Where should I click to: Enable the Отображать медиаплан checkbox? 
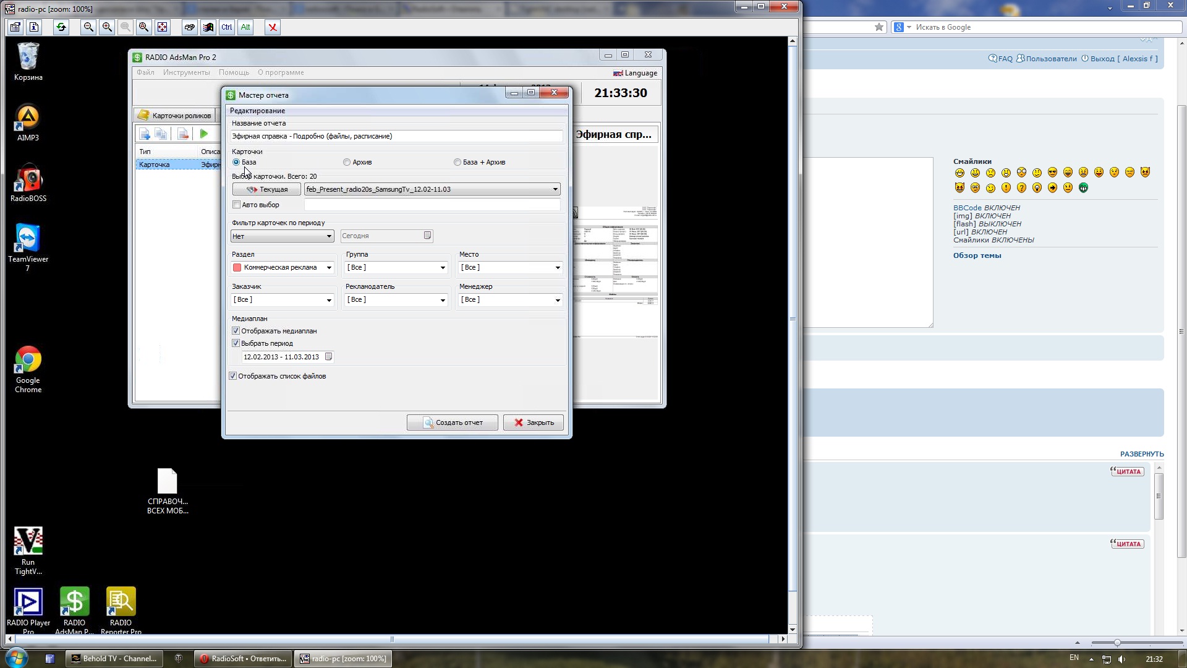pyautogui.click(x=236, y=330)
